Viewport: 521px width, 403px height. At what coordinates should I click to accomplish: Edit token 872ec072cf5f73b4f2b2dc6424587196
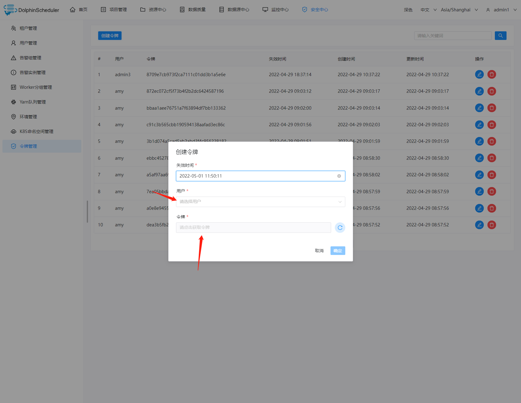pyautogui.click(x=479, y=91)
